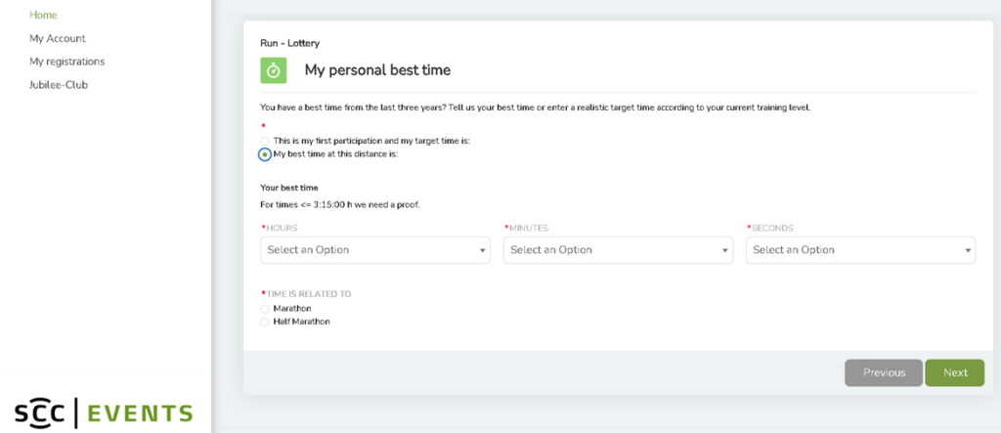
Task: Open the Hours dropdown
Action: (374, 250)
